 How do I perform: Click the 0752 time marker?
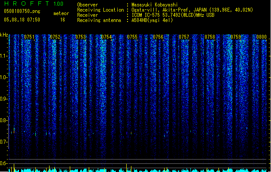(x=55, y=37)
